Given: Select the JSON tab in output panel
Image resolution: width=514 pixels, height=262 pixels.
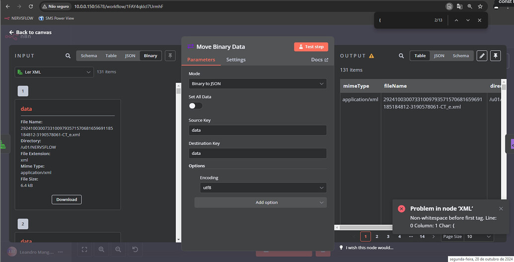Looking at the screenshot, I should (439, 56).
